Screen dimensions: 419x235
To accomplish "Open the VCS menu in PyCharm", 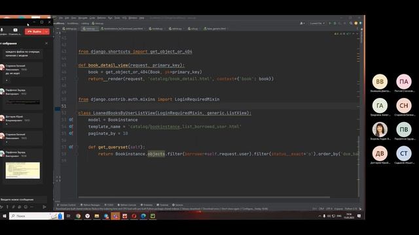I will tap(124, 18).
